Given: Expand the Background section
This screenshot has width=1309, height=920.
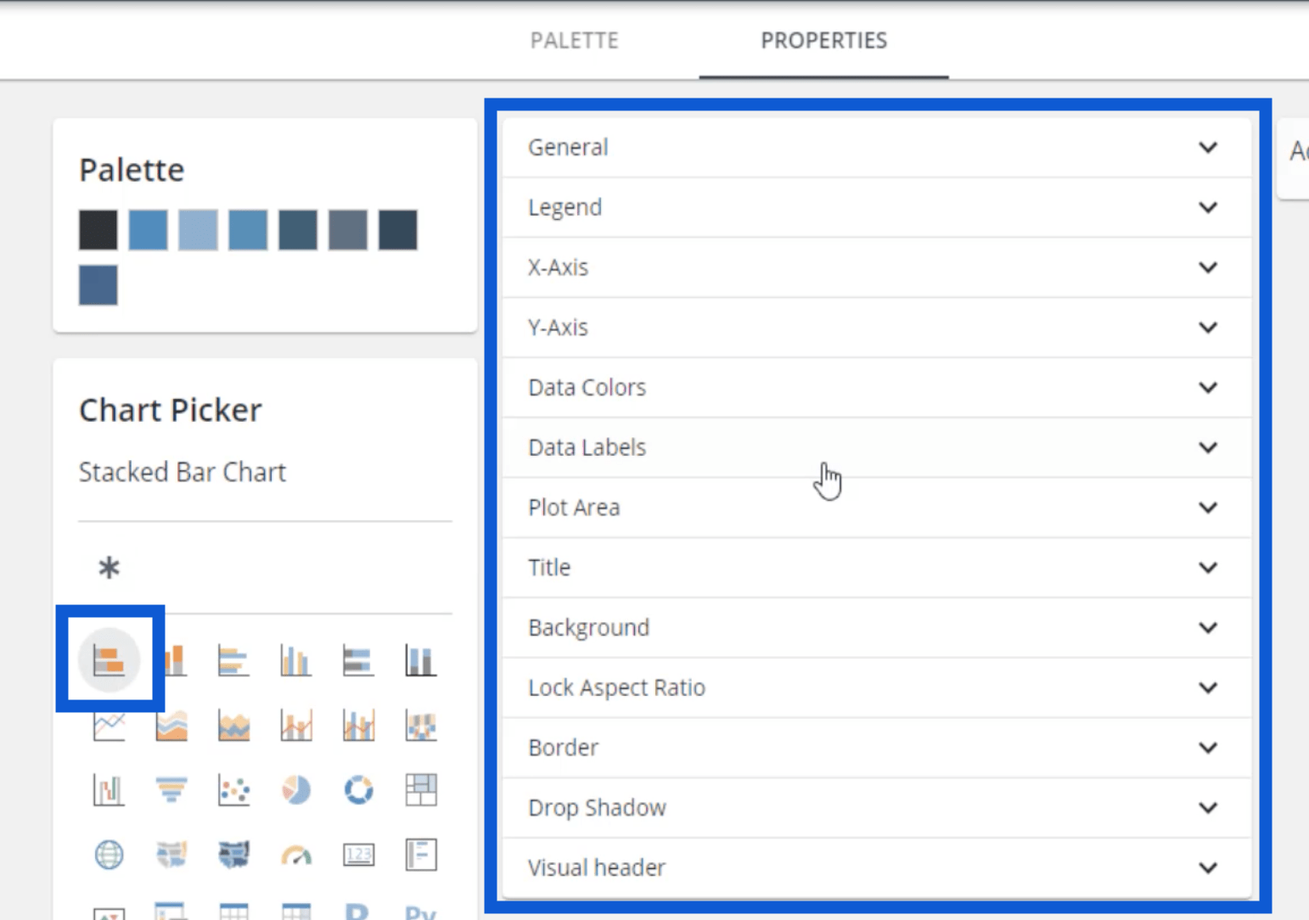Looking at the screenshot, I should tap(877, 627).
